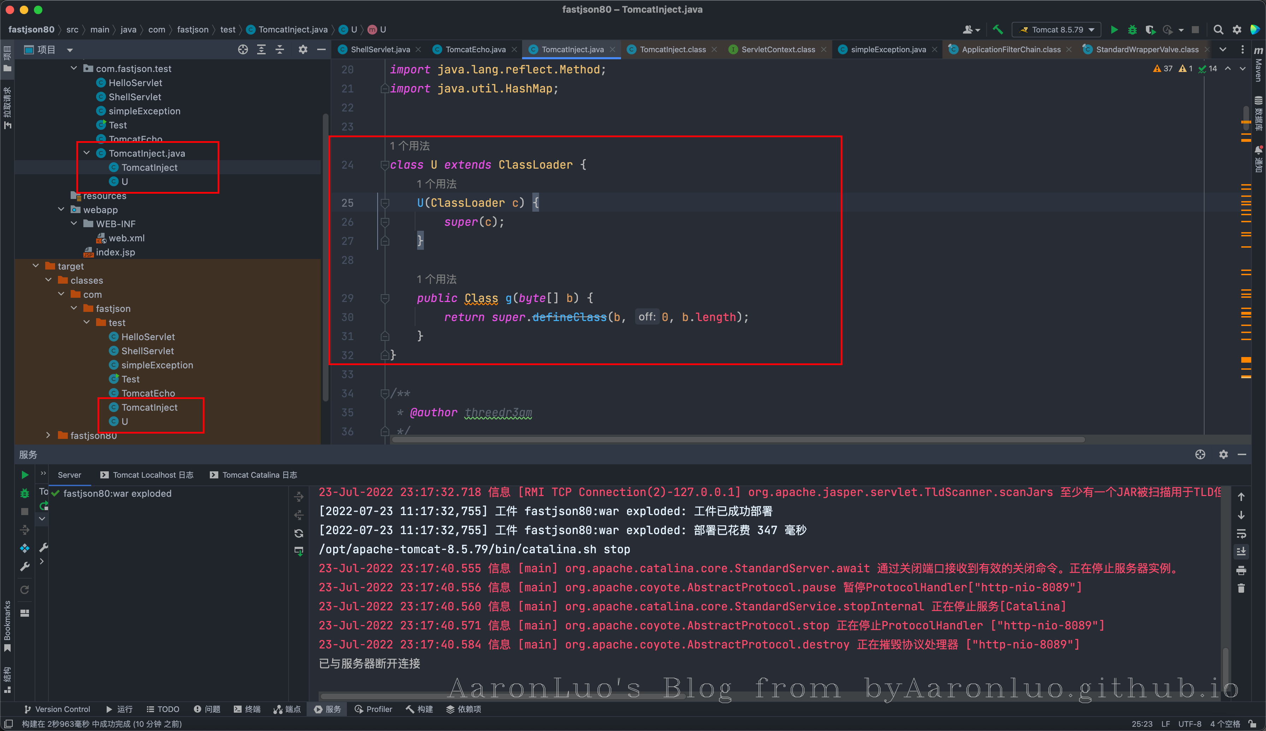
Task: Open the 项目 view selector dropdown
Action: [49, 49]
